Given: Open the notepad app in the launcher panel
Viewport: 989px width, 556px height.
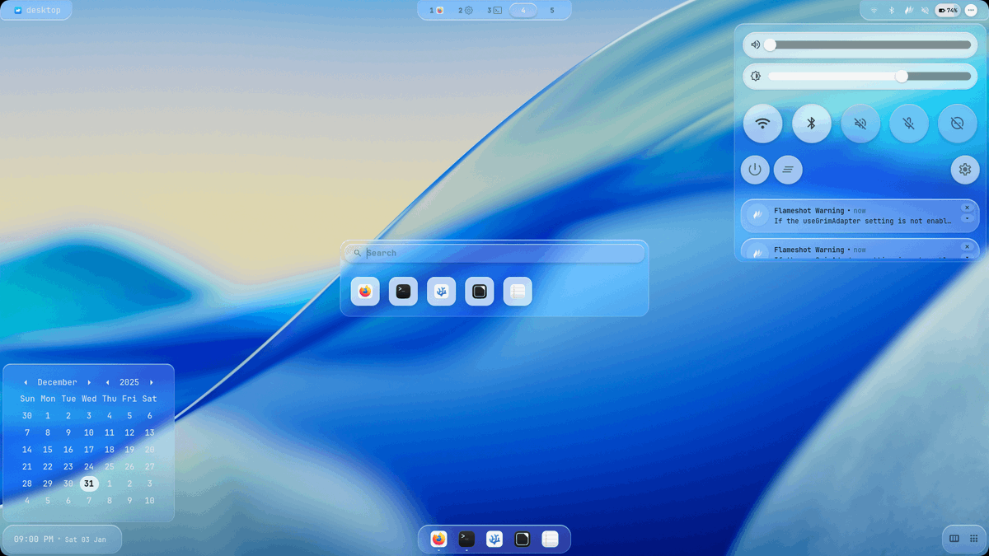Looking at the screenshot, I should (518, 292).
